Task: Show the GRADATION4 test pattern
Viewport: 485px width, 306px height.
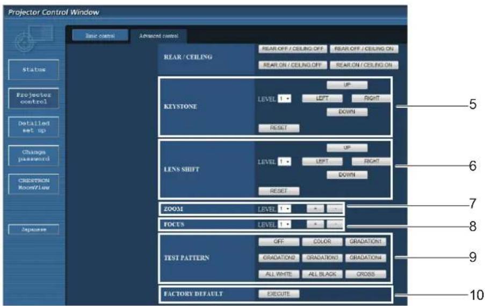Action: point(366,258)
